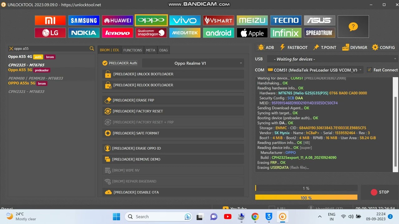Select the LG brand tile
This screenshot has height=224, width=399.
pyautogui.click(x=50, y=33)
